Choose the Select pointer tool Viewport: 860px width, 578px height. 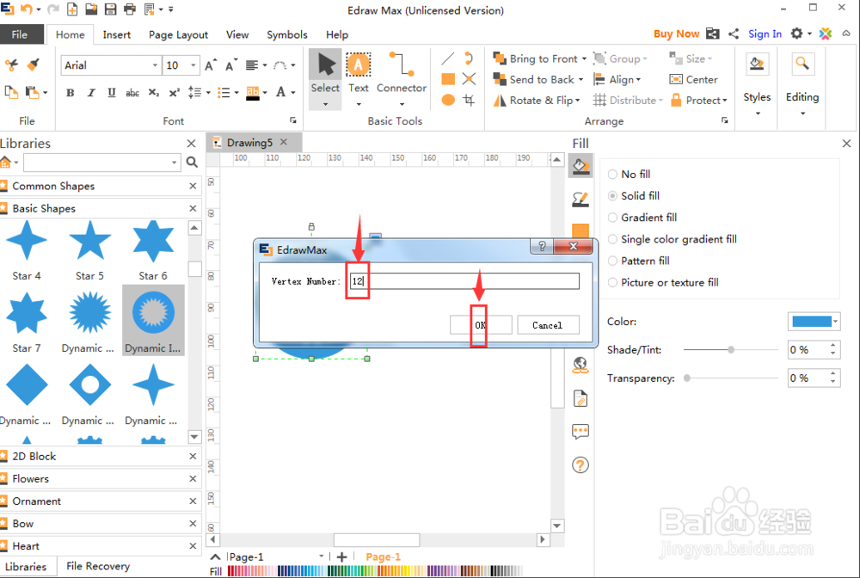(x=325, y=78)
